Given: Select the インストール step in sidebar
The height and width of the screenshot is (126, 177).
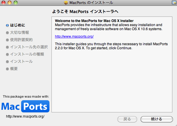Looking at the screenshot, I should [21, 61].
